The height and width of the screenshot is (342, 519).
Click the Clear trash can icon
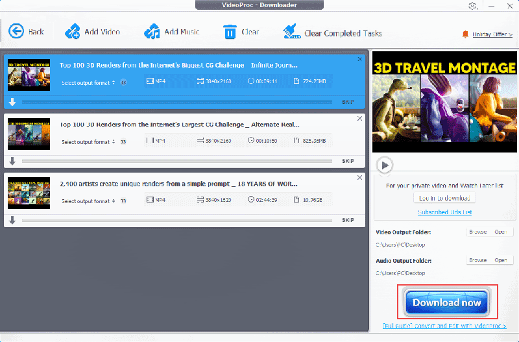pos(230,32)
